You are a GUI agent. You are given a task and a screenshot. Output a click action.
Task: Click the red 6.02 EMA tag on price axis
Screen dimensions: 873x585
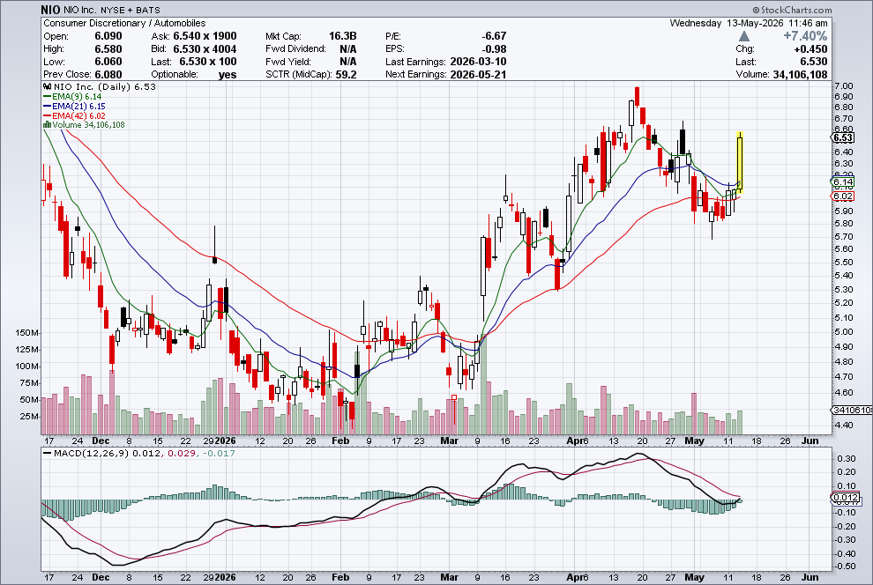(x=842, y=196)
